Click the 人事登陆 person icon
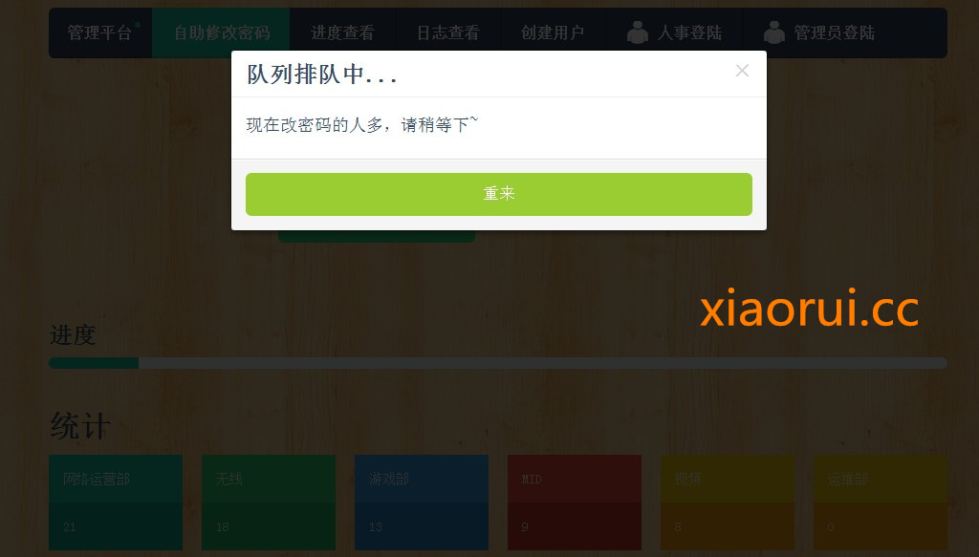Image resolution: width=979 pixels, height=557 pixels. (638, 32)
